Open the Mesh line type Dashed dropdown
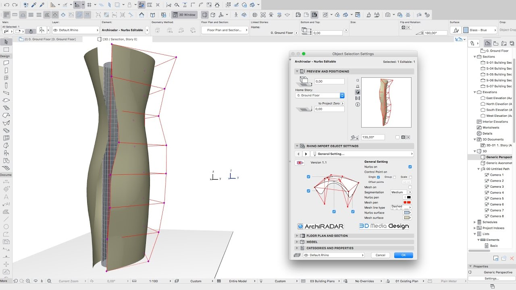Image resolution: width=516 pixels, height=290 pixels. 401,207
